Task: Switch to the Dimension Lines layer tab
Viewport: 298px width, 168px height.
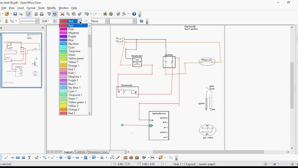Action: click(x=97, y=152)
